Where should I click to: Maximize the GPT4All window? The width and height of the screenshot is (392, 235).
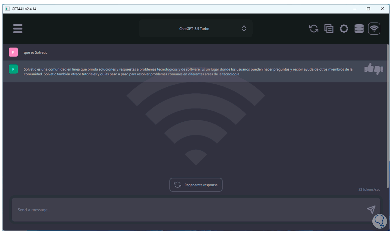[x=369, y=9]
